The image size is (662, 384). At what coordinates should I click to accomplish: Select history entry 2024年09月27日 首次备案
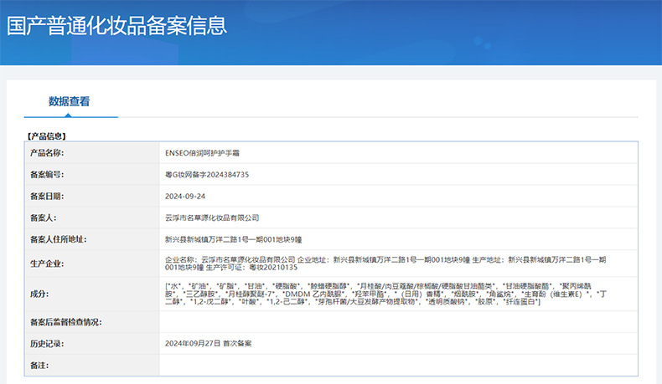[208, 344]
